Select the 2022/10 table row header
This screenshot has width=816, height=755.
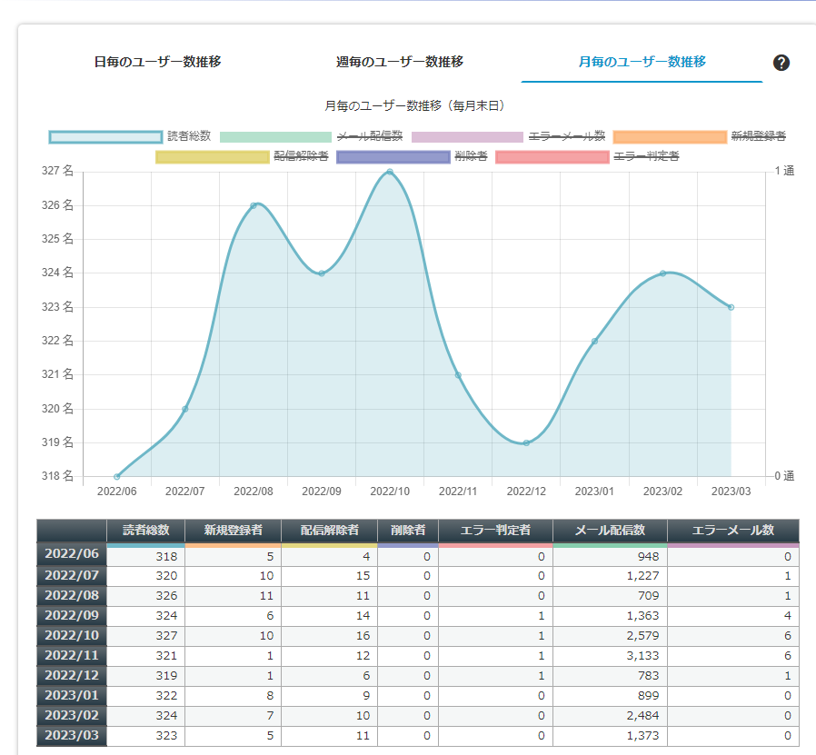click(72, 635)
